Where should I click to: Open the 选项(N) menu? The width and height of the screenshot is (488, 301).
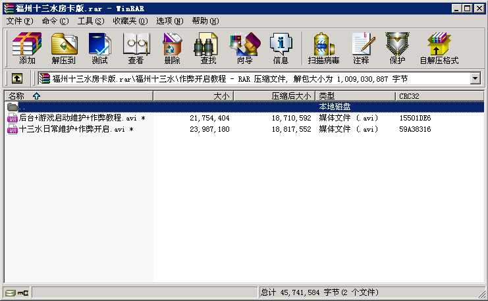point(170,21)
